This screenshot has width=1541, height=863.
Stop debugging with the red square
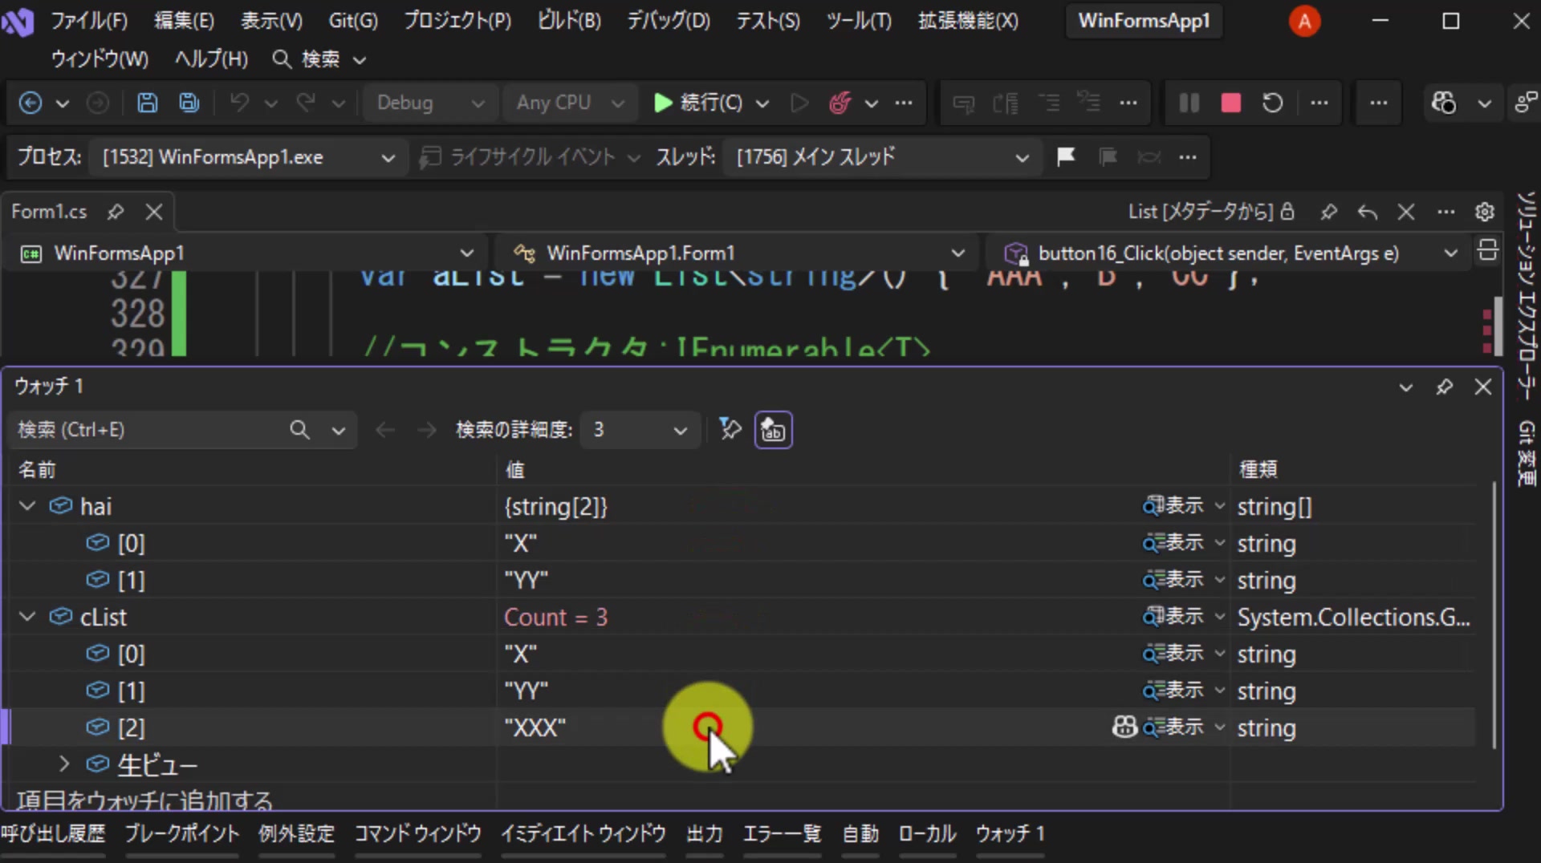pyautogui.click(x=1231, y=103)
